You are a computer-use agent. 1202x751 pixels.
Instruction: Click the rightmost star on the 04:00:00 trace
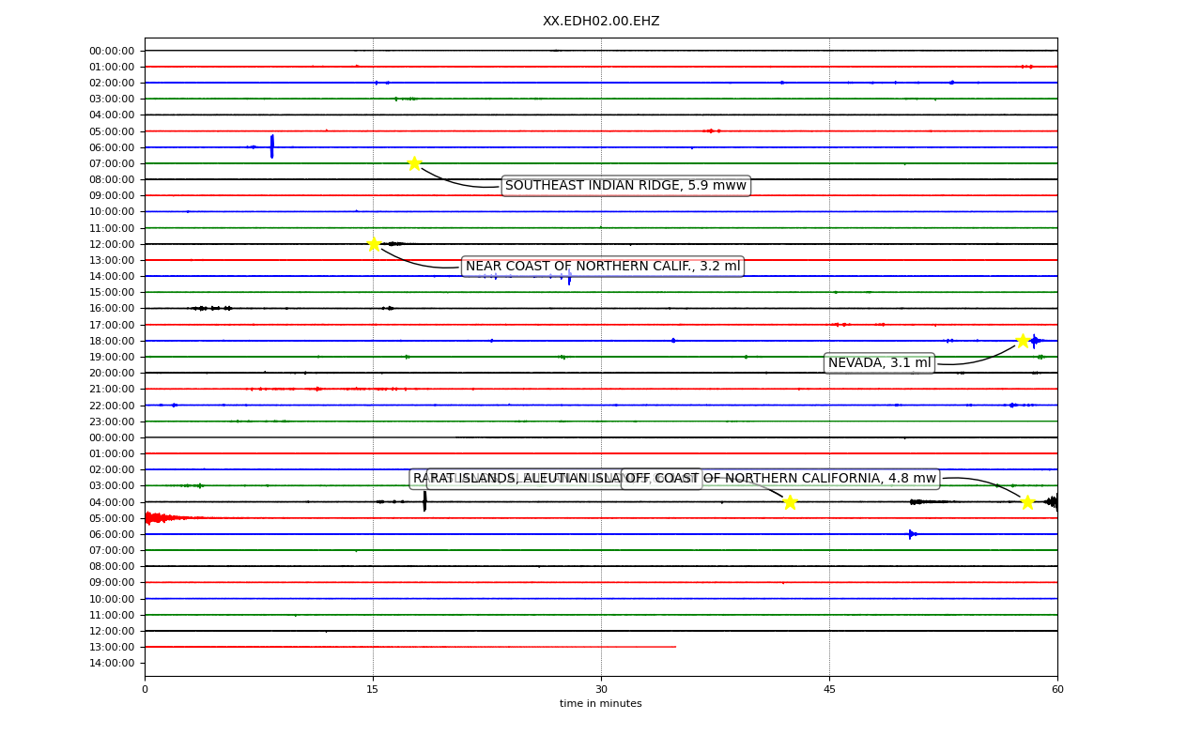[x=1027, y=502]
